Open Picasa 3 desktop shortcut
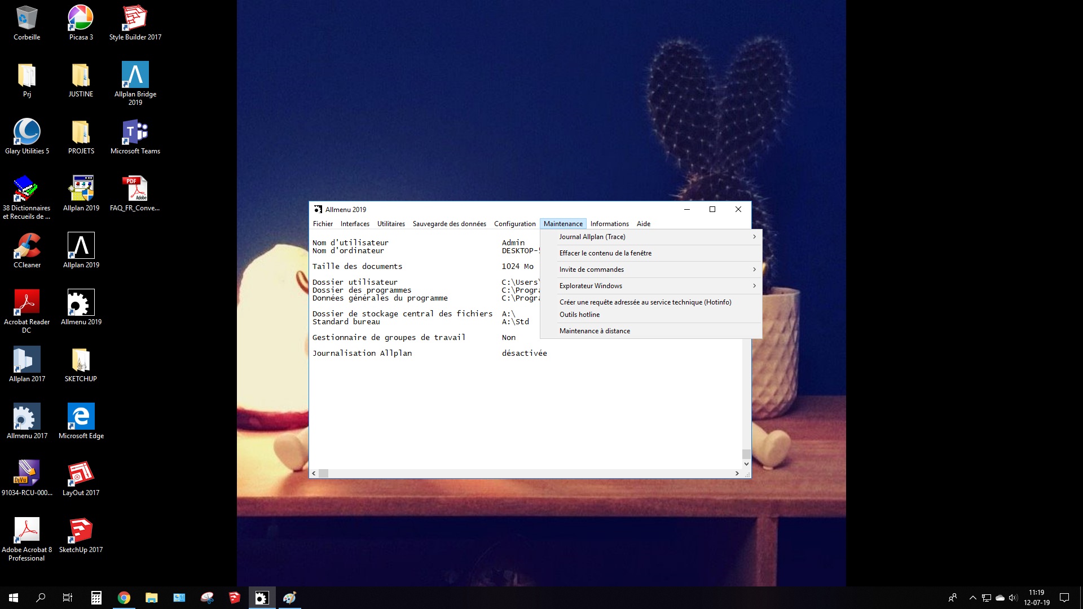The height and width of the screenshot is (609, 1083). pos(81,23)
